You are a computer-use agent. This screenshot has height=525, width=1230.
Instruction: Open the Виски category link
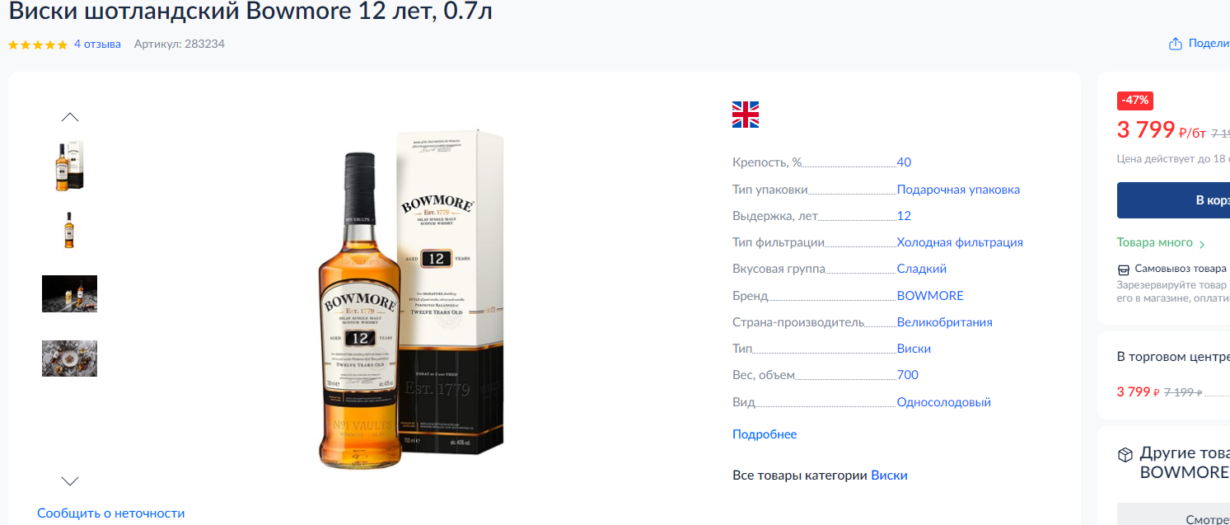pos(889,476)
